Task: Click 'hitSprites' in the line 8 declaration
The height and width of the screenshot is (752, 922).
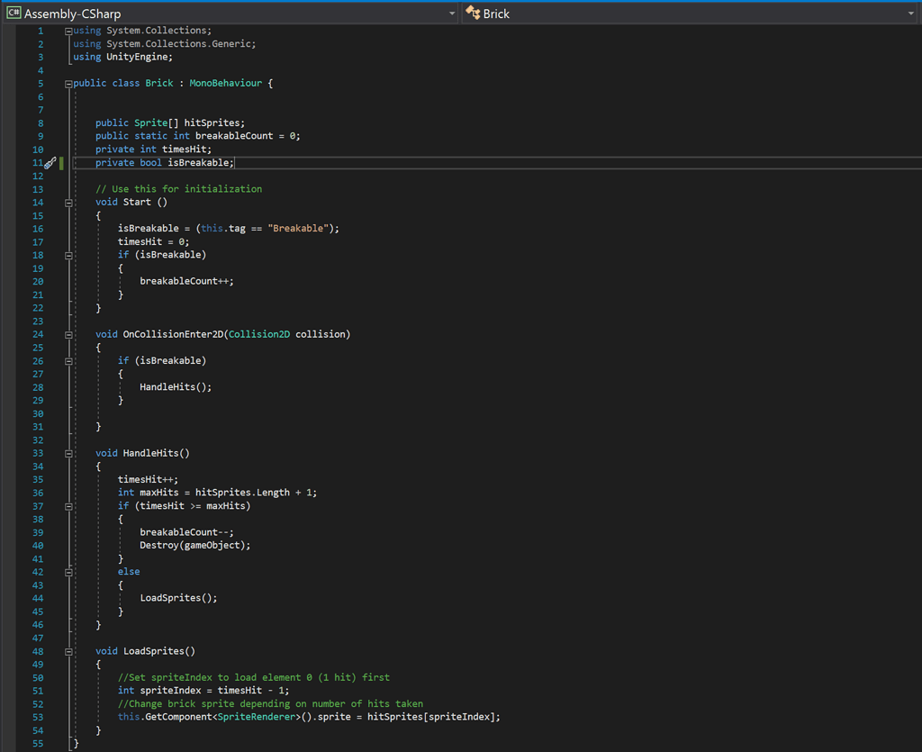Action: coord(212,122)
